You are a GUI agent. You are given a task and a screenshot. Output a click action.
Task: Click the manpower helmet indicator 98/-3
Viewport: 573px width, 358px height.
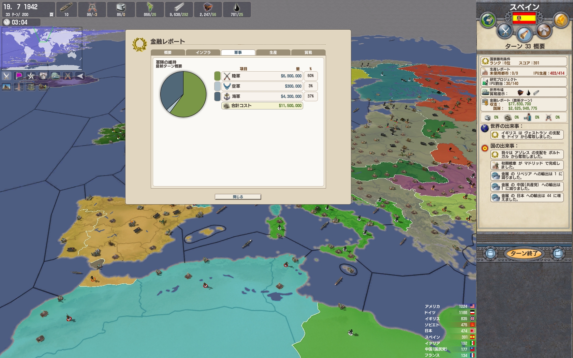(x=92, y=10)
